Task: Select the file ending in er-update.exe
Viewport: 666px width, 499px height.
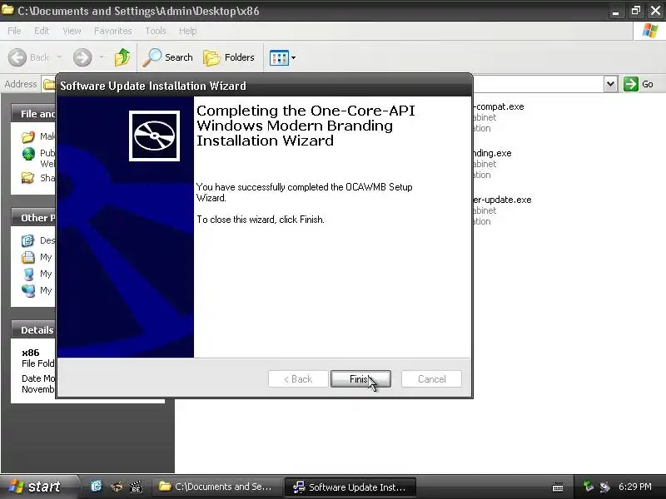Action: [502, 200]
